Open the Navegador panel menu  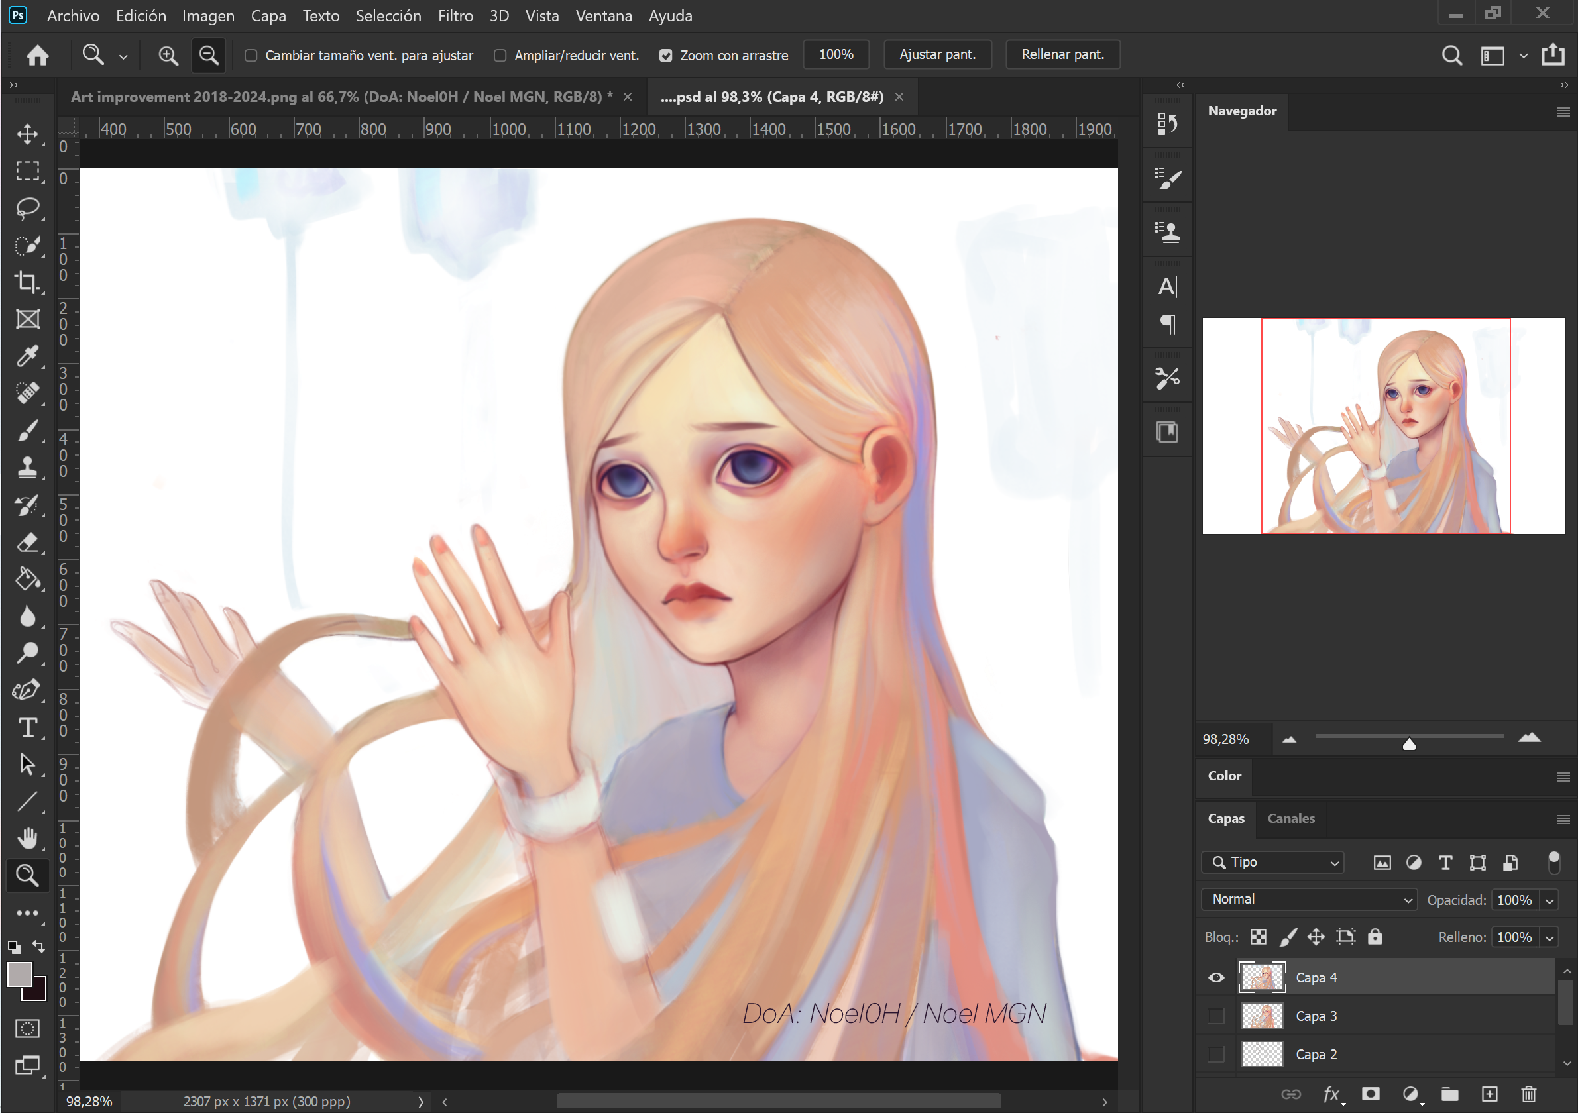(x=1563, y=111)
